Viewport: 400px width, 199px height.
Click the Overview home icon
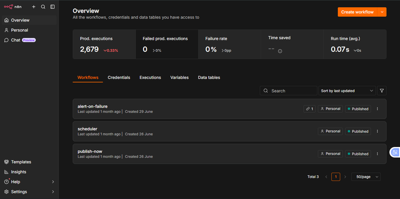(7, 20)
